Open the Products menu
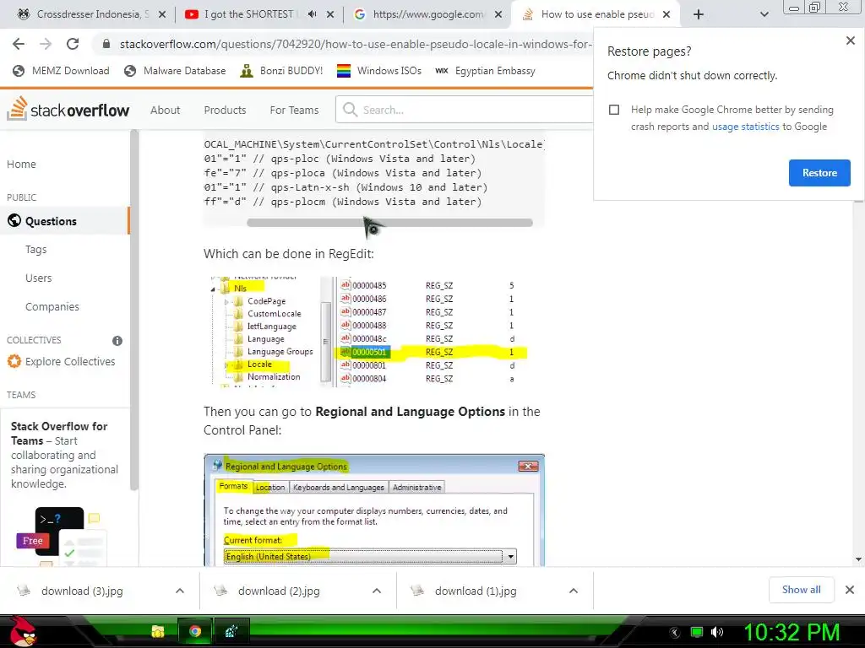Viewport: 865px width, 648px height. 225,111
